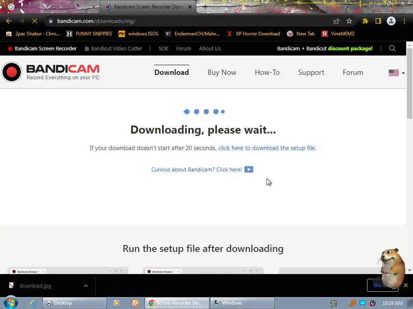Launch Internet Explorer from taskbar
The height and width of the screenshot is (309, 413).
32,303
